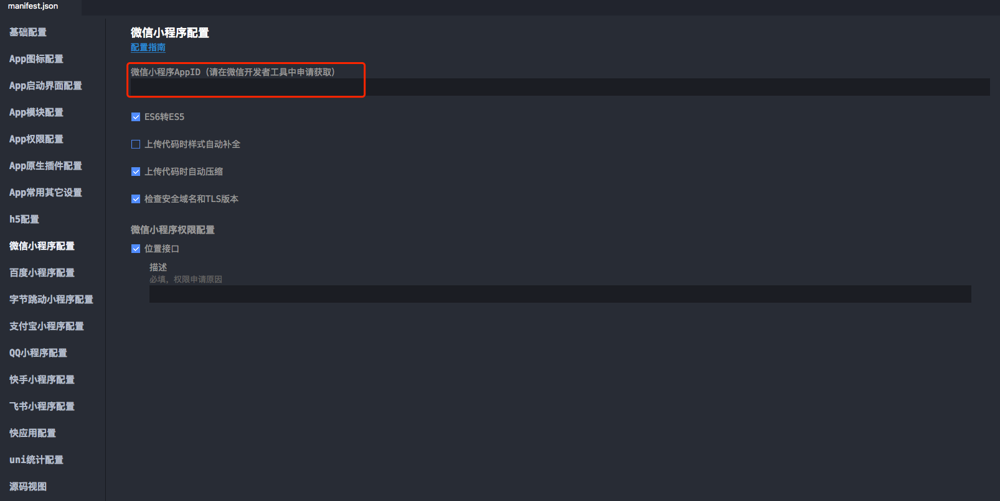
Task: Uncheck the ES6转ES5 checkbox
Action: coord(136,117)
